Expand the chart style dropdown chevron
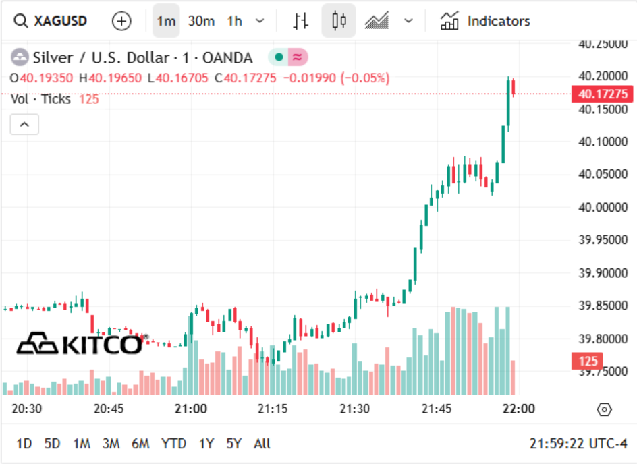Screen dimensions: 637x464 click(409, 21)
